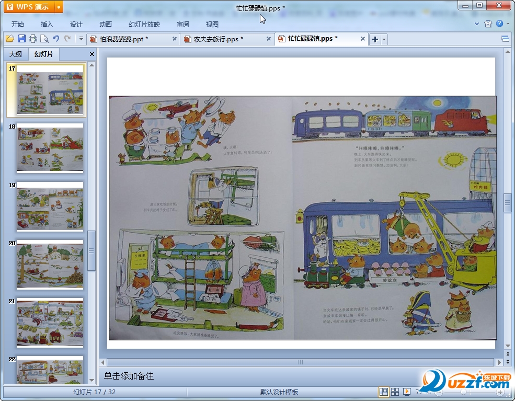
Task: Click the 单击添加备注 notes field
Action: coord(129,376)
